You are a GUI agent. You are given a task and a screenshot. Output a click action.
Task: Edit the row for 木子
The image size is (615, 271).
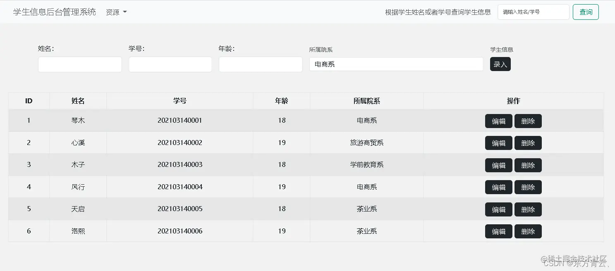[x=498, y=165]
